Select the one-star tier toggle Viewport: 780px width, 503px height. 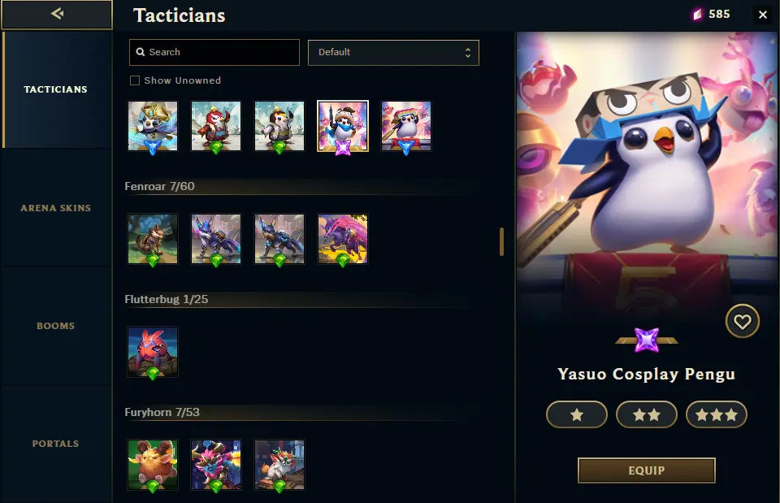pyautogui.click(x=577, y=414)
